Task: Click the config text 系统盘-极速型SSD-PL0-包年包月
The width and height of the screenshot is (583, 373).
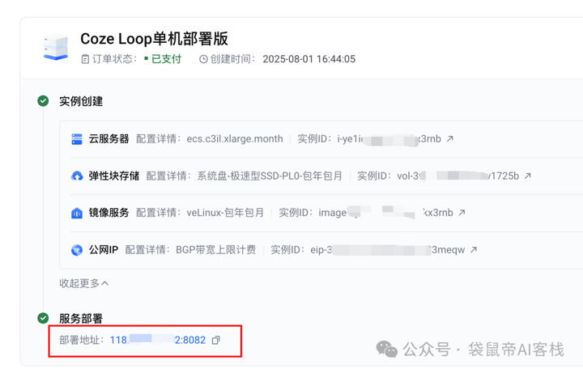Action: click(x=270, y=176)
